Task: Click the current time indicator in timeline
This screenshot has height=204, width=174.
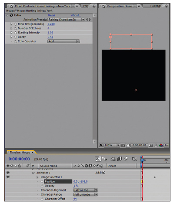Action: coord(142,160)
